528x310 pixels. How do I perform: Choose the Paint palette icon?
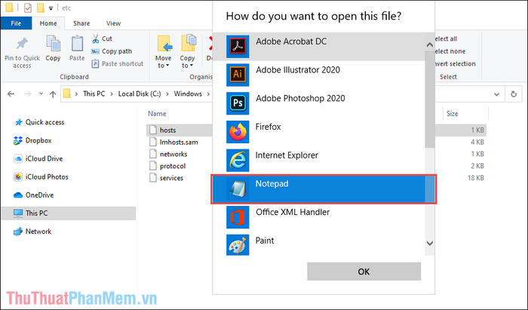(x=238, y=246)
